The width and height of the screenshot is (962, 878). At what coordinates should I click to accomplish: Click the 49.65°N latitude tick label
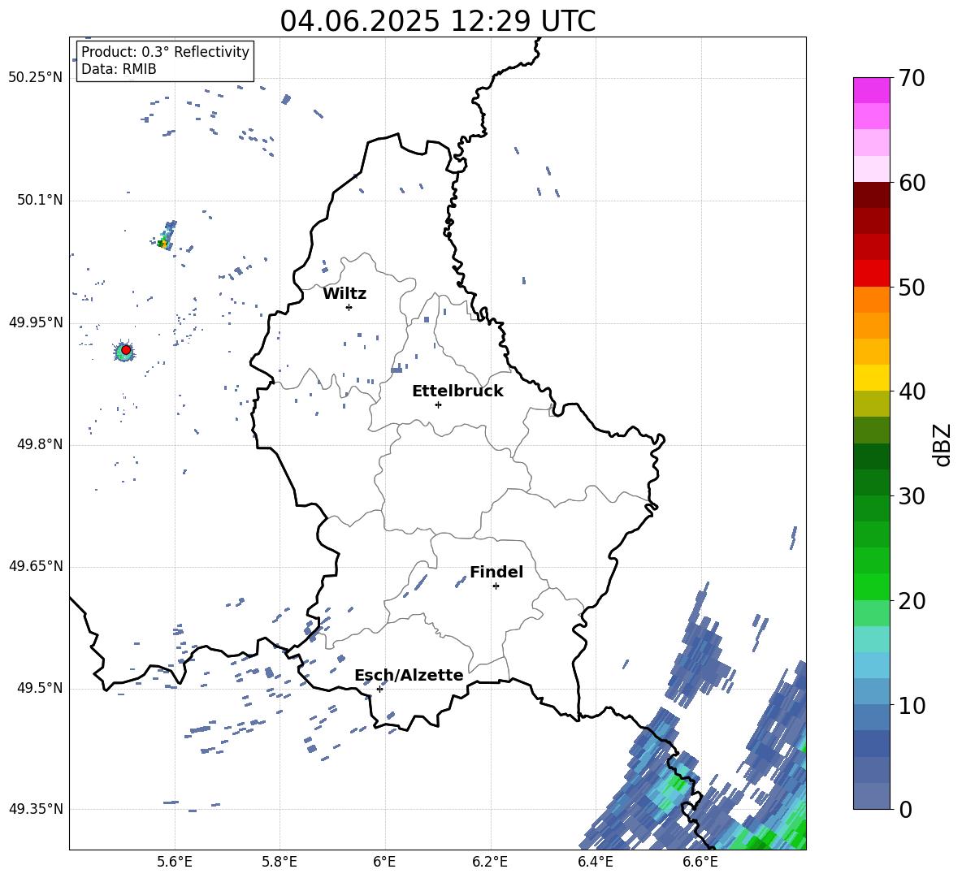coord(36,566)
